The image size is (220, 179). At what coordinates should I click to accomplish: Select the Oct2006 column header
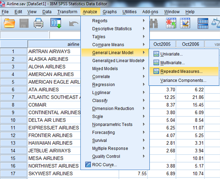tap(190, 44)
